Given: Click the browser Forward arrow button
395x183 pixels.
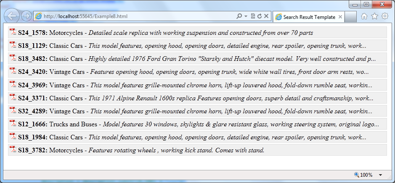Looking at the screenshot, I should tap(26, 16).
